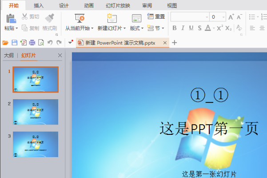Start slideshow from current slide icon

tap(80, 18)
